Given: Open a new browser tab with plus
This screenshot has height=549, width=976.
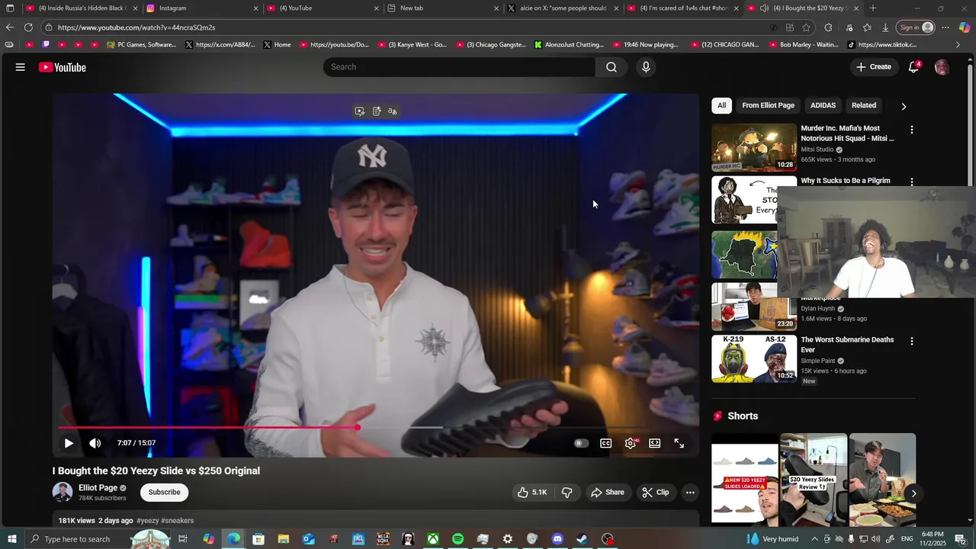Looking at the screenshot, I should click(873, 8).
